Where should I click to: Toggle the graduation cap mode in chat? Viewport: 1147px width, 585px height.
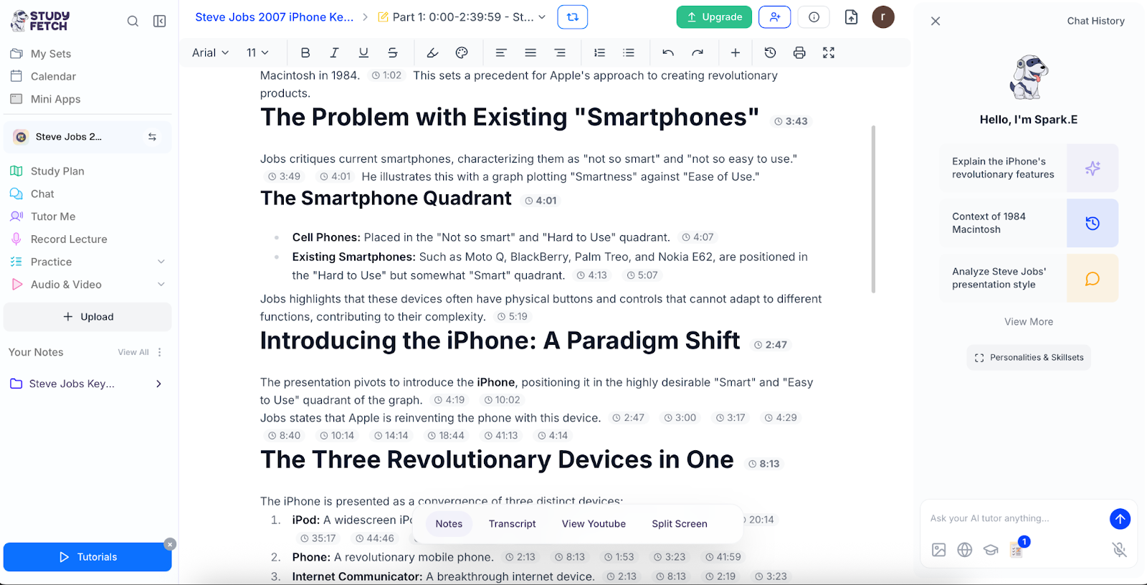tap(991, 550)
